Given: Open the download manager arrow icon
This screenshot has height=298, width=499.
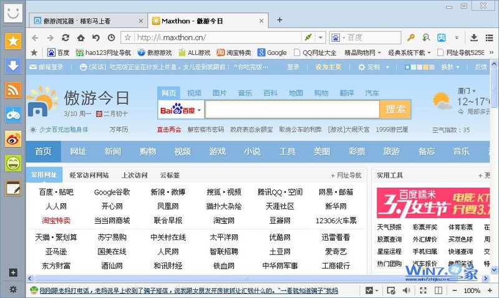Looking at the screenshot, I should pyautogui.click(x=474, y=37).
